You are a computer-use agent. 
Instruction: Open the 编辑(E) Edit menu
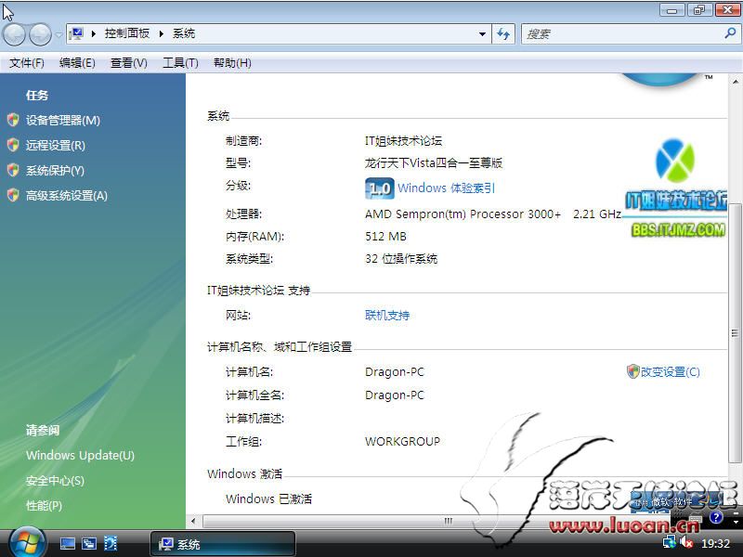tap(77, 63)
